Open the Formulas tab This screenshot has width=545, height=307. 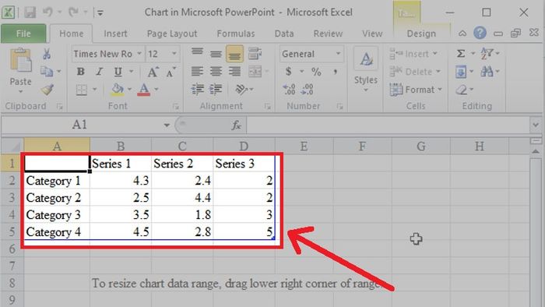236,34
